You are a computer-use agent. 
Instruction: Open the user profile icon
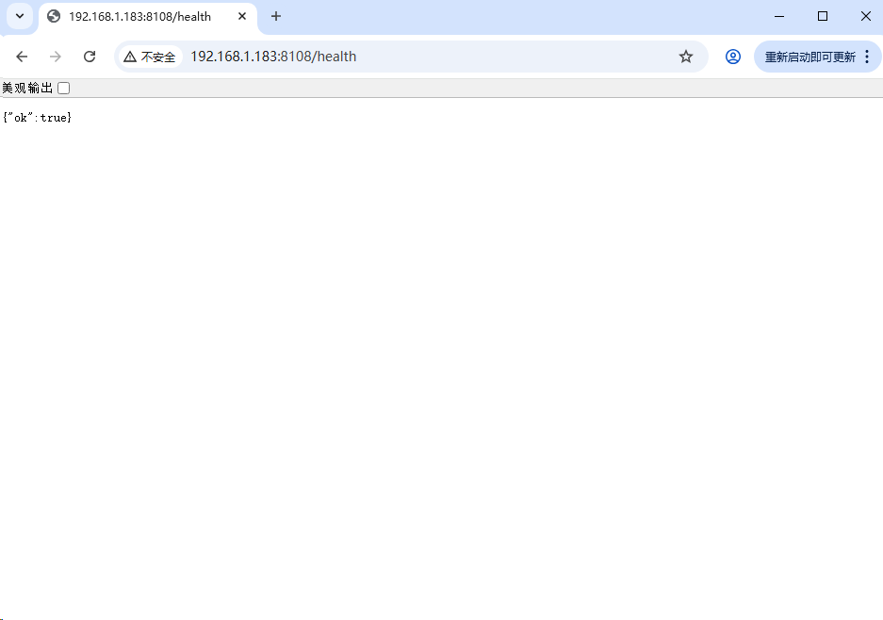pos(732,57)
